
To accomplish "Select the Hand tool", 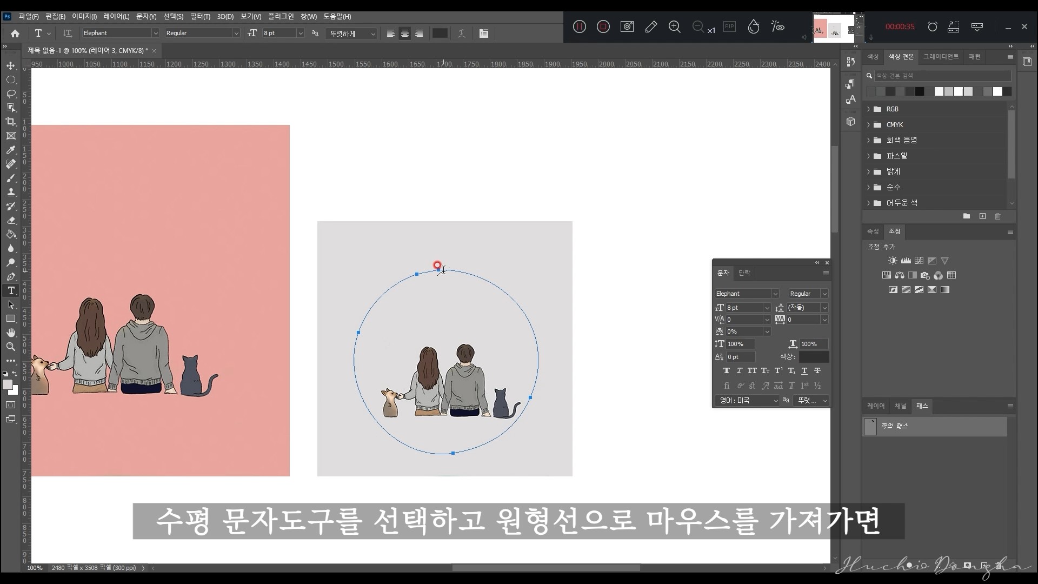I will pos(11,333).
